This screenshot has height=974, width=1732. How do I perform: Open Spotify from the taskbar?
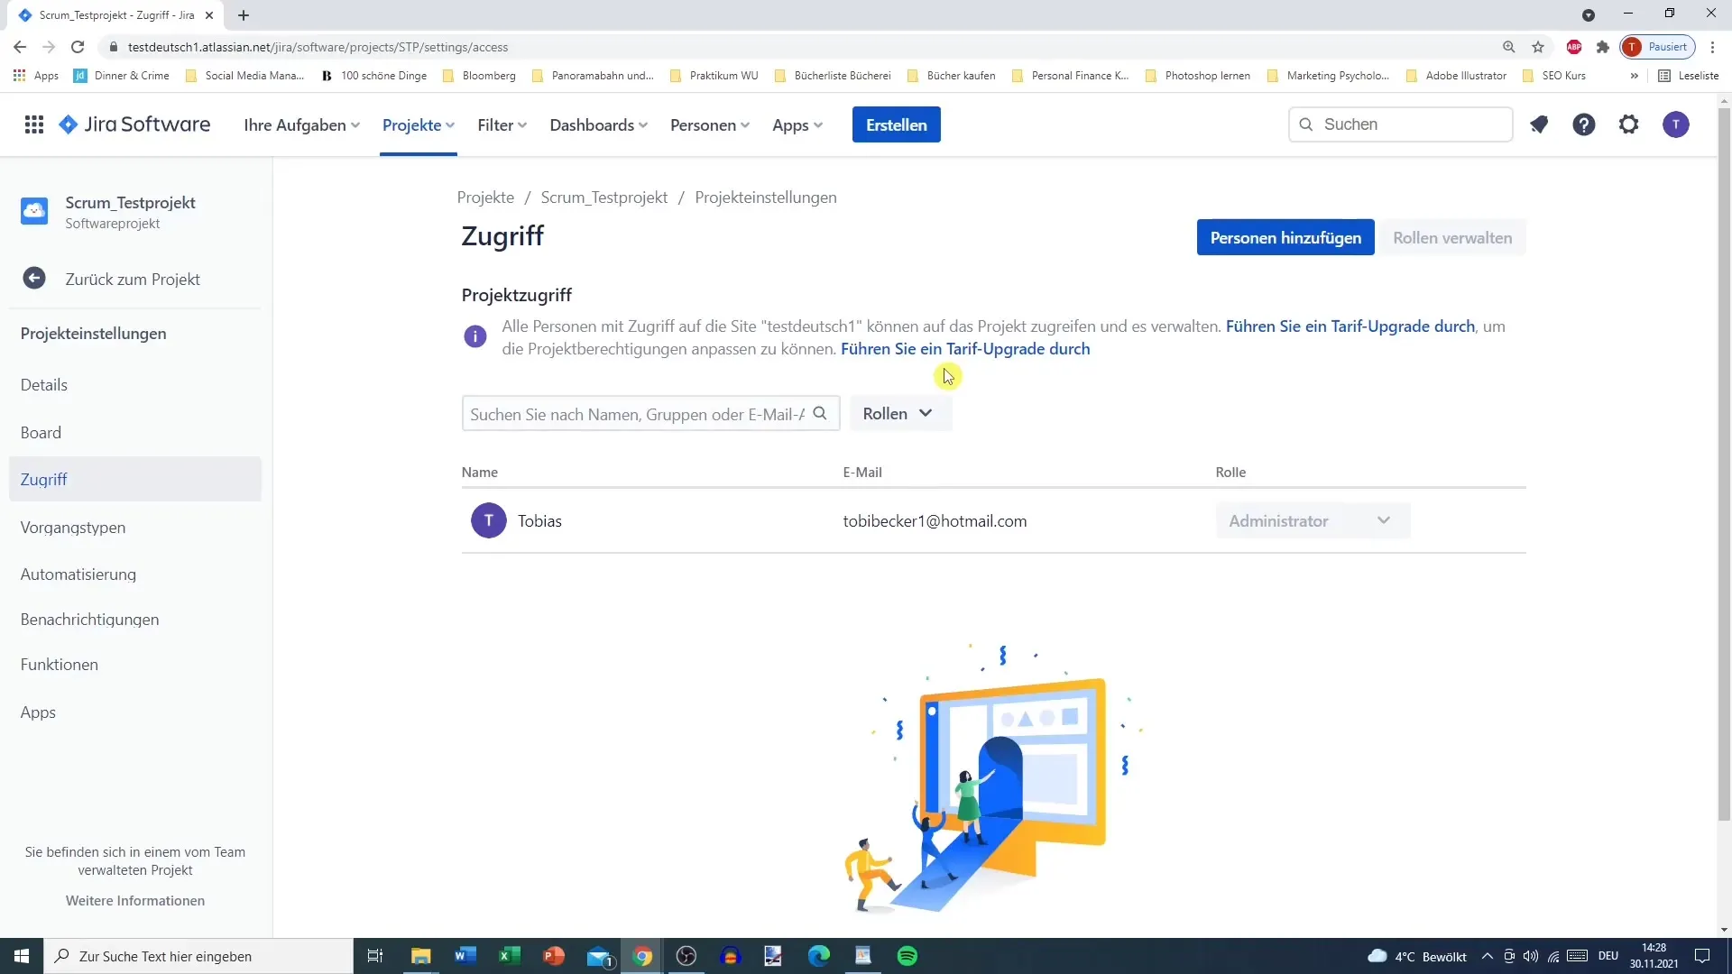pyautogui.click(x=907, y=956)
